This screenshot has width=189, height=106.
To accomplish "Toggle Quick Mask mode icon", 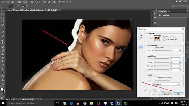I will (x=3, y=94).
